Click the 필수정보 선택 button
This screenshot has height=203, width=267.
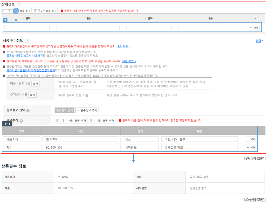65,110
